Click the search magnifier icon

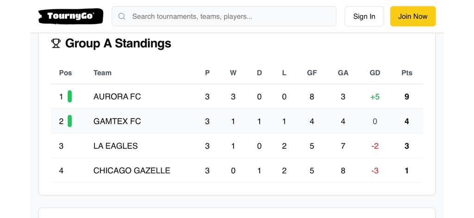coord(122,17)
